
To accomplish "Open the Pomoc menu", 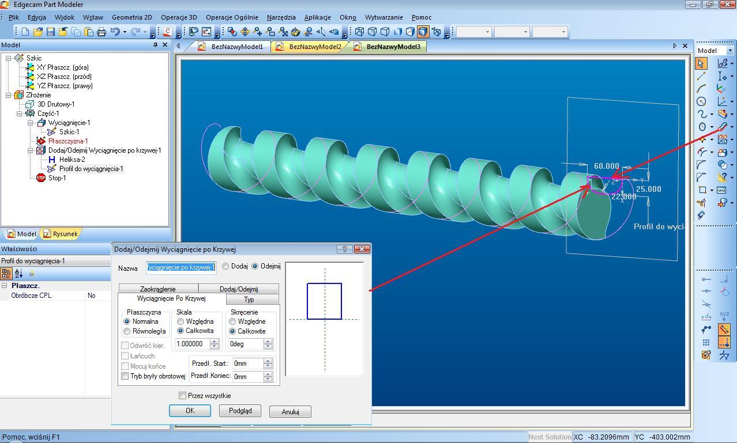I will (422, 17).
